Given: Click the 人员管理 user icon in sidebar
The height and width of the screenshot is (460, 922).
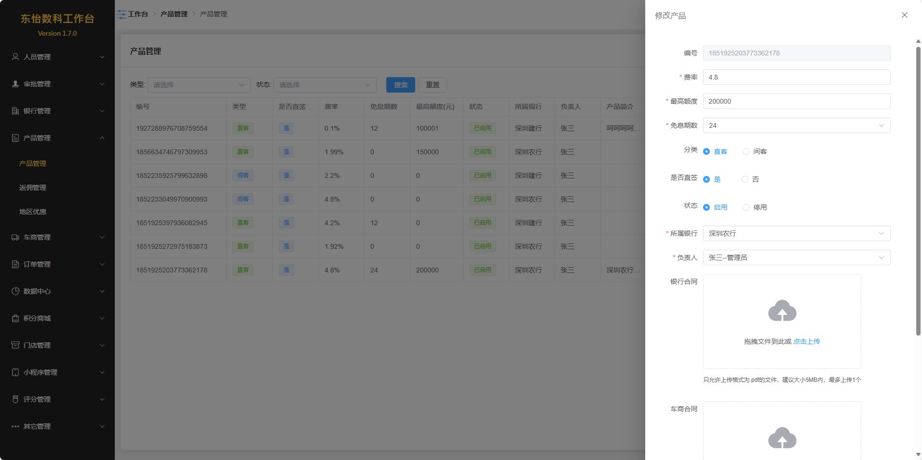Looking at the screenshot, I should (x=15, y=57).
